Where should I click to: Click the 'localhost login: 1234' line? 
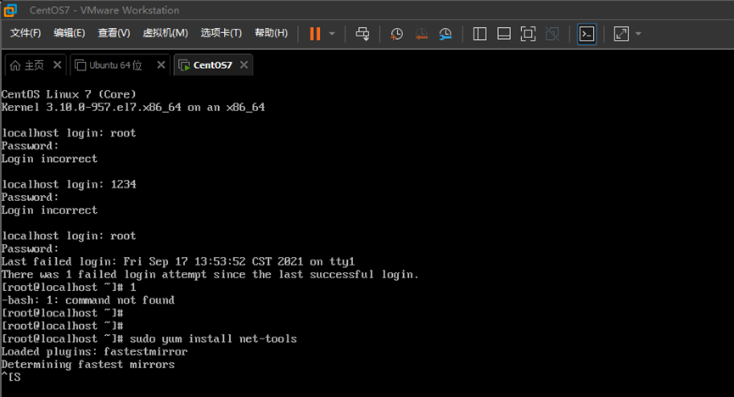click(x=69, y=184)
